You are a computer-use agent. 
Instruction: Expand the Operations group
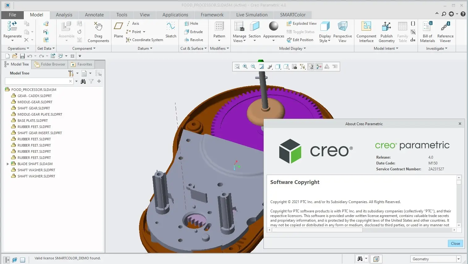(18, 49)
